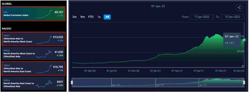Select the 3m time range
The width and height of the screenshot is (249, 93).
[x=74, y=17]
